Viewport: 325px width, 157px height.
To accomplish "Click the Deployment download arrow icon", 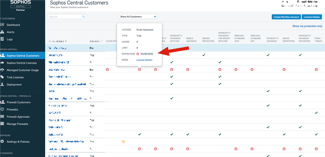I will click(x=2, y=84).
